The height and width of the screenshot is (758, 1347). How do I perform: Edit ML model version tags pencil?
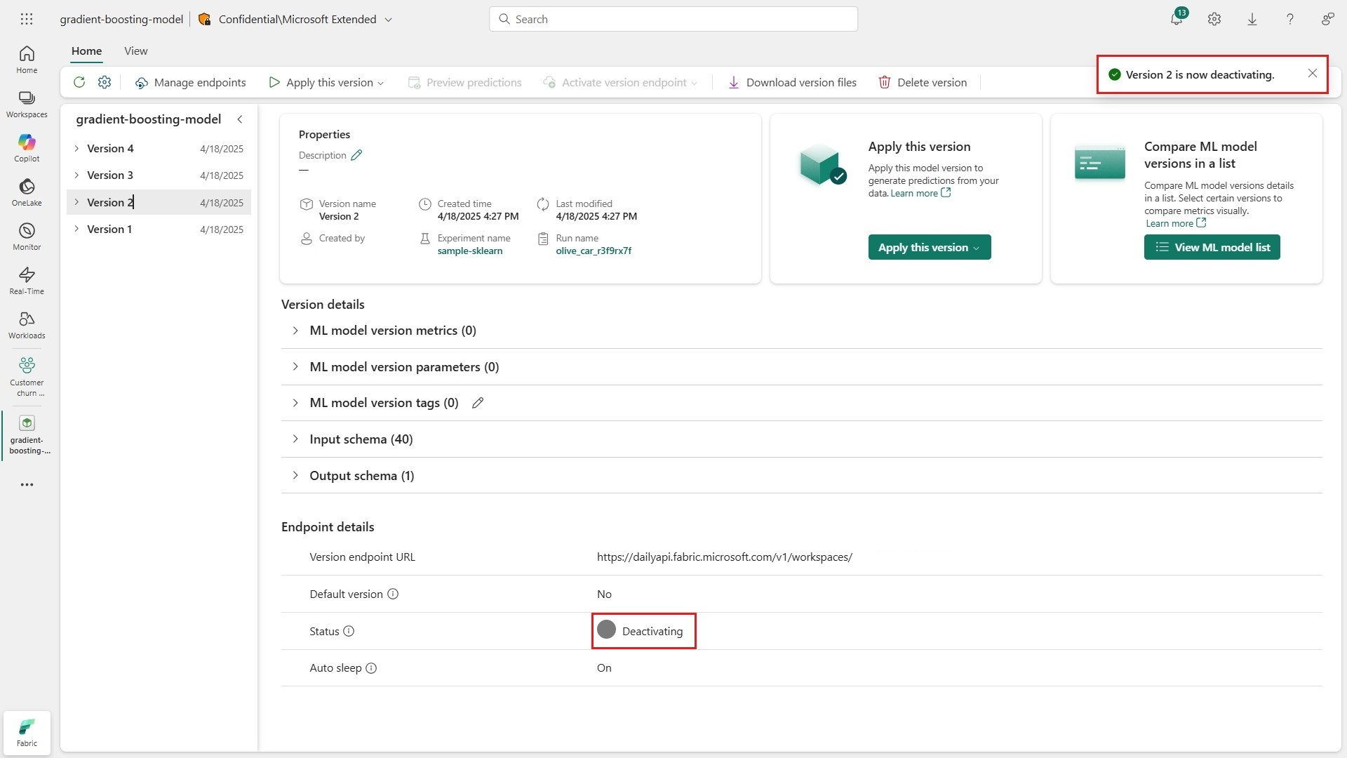[478, 403]
